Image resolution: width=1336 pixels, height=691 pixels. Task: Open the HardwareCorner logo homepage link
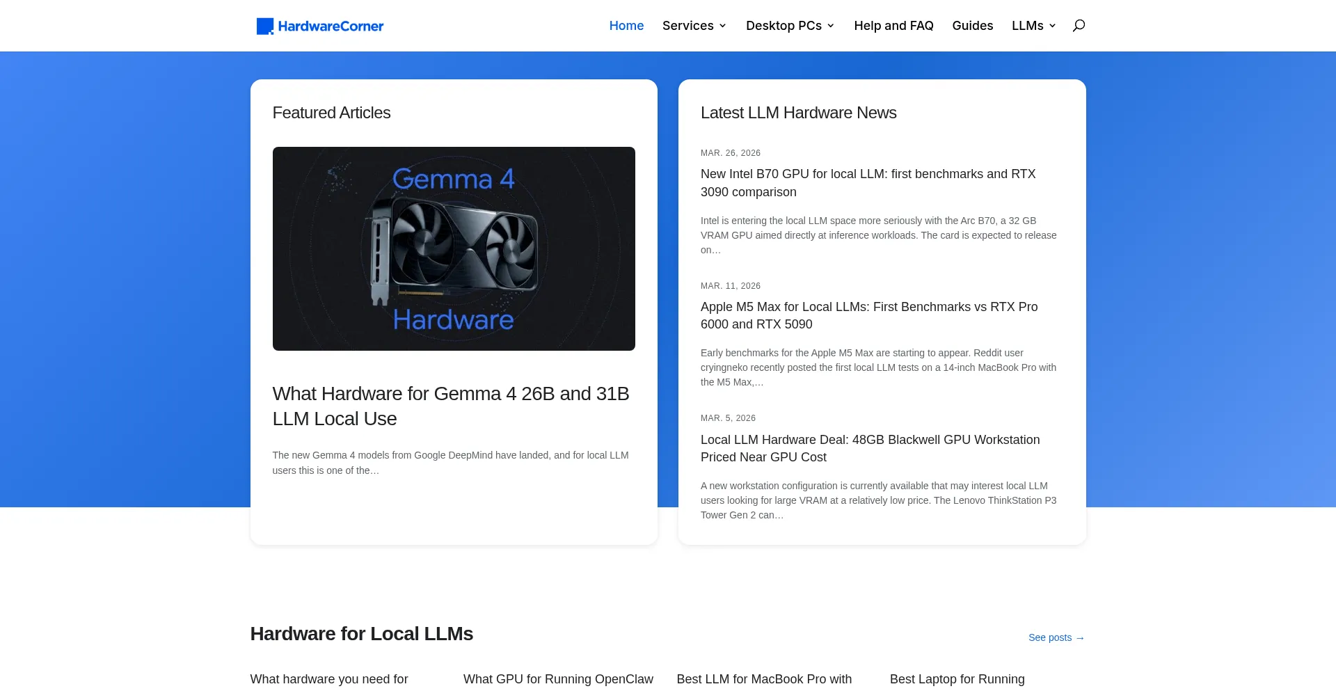coord(320,26)
